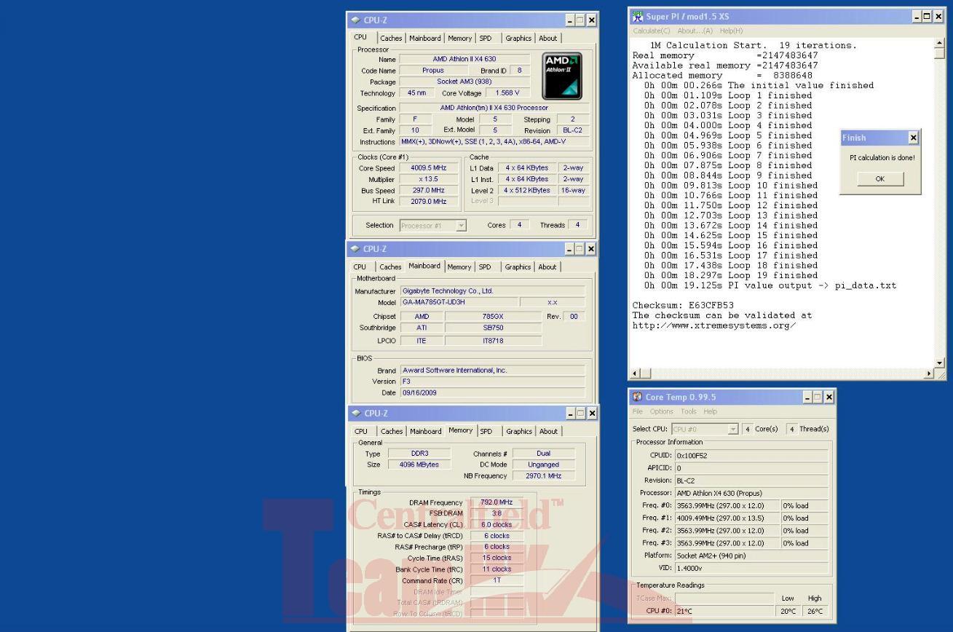Click manufacturer Gigabyte Technology Co., Ltd.

[492, 291]
